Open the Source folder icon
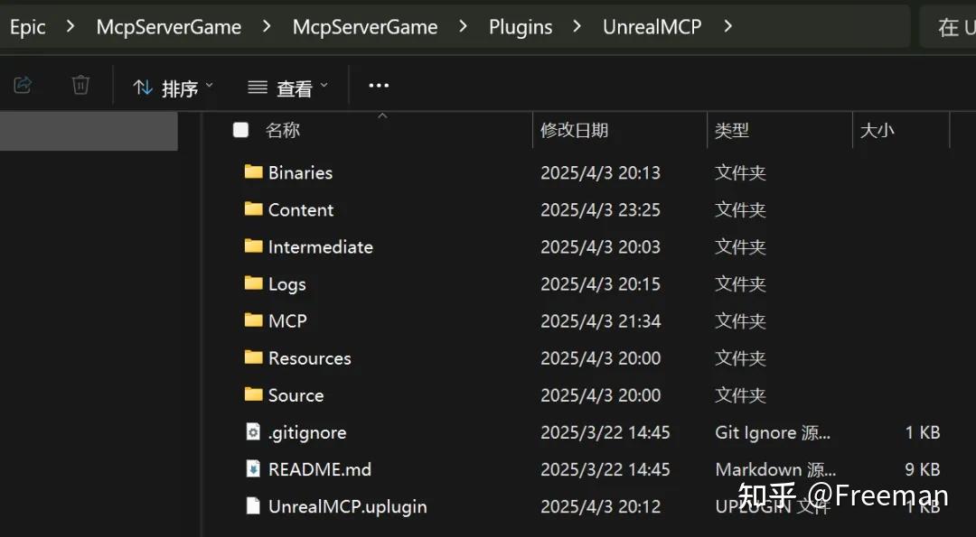This screenshot has width=976, height=537. click(x=252, y=394)
